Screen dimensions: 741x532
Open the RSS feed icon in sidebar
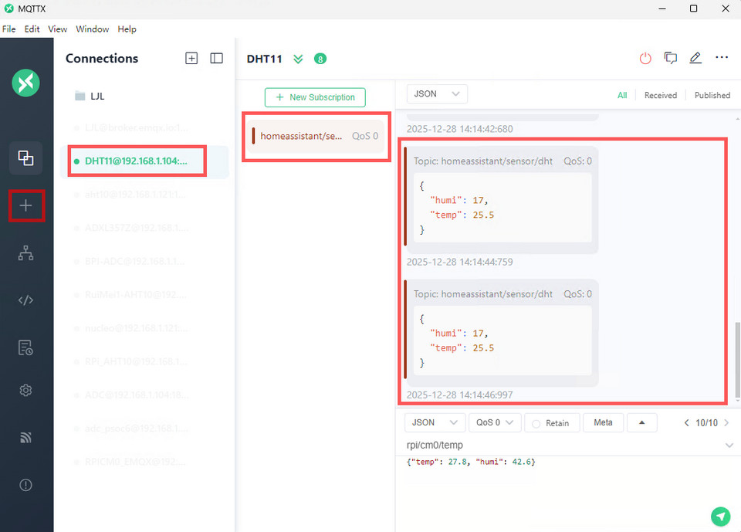tap(25, 438)
